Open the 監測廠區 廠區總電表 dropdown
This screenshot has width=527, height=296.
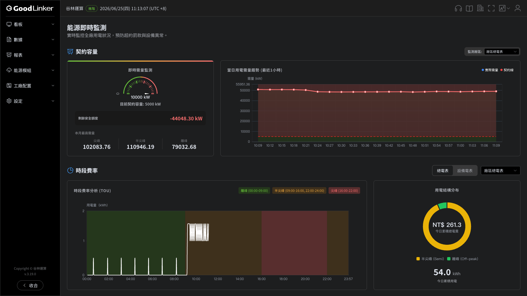[502, 52]
